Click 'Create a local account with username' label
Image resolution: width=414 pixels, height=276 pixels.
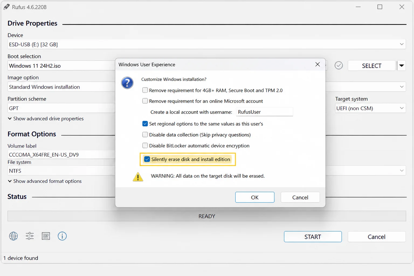[x=191, y=112]
